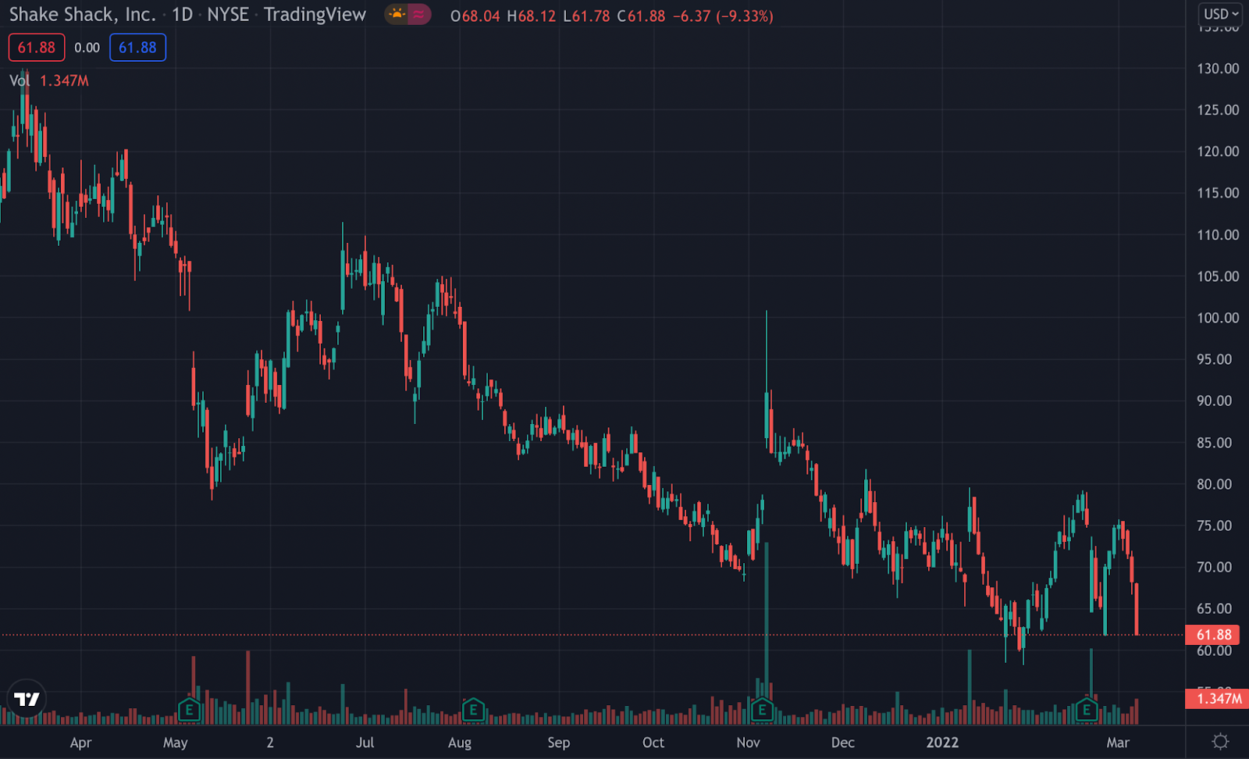Image resolution: width=1249 pixels, height=759 pixels.
Task: Open the earnings E marker near May
Action: (x=189, y=711)
